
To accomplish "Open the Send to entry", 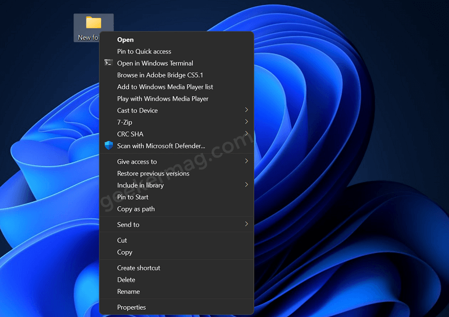I will (176, 224).
